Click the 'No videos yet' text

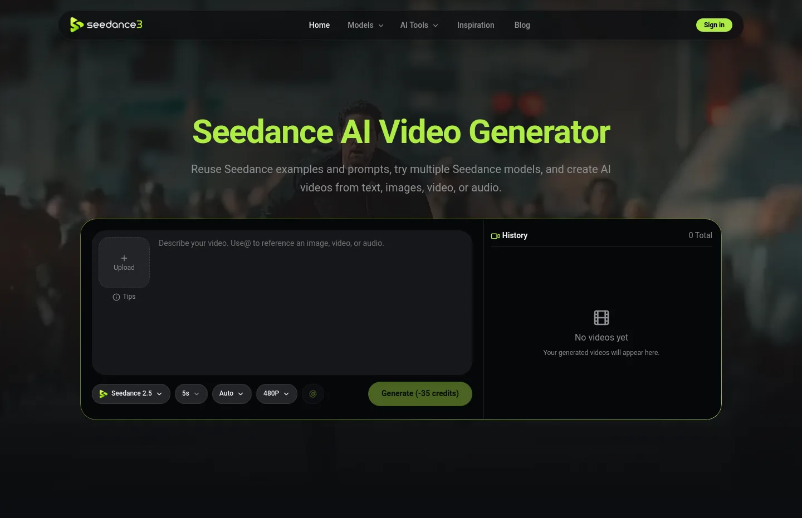(x=601, y=338)
